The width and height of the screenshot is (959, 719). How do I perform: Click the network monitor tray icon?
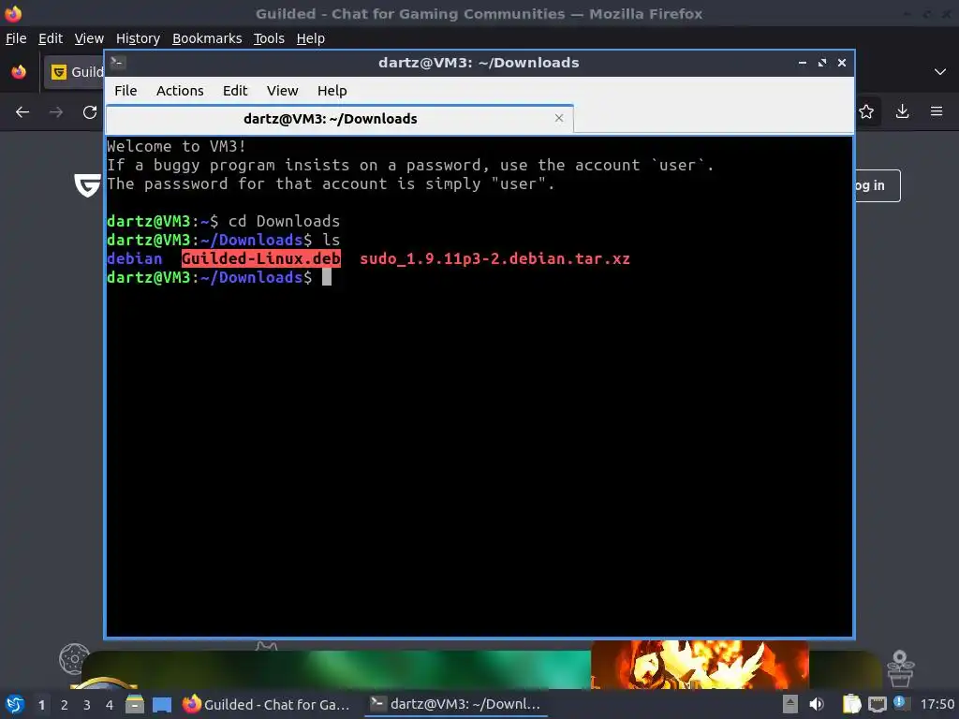coord(877,704)
